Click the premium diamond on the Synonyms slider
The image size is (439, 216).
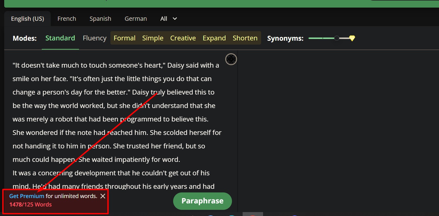pyautogui.click(x=352, y=38)
